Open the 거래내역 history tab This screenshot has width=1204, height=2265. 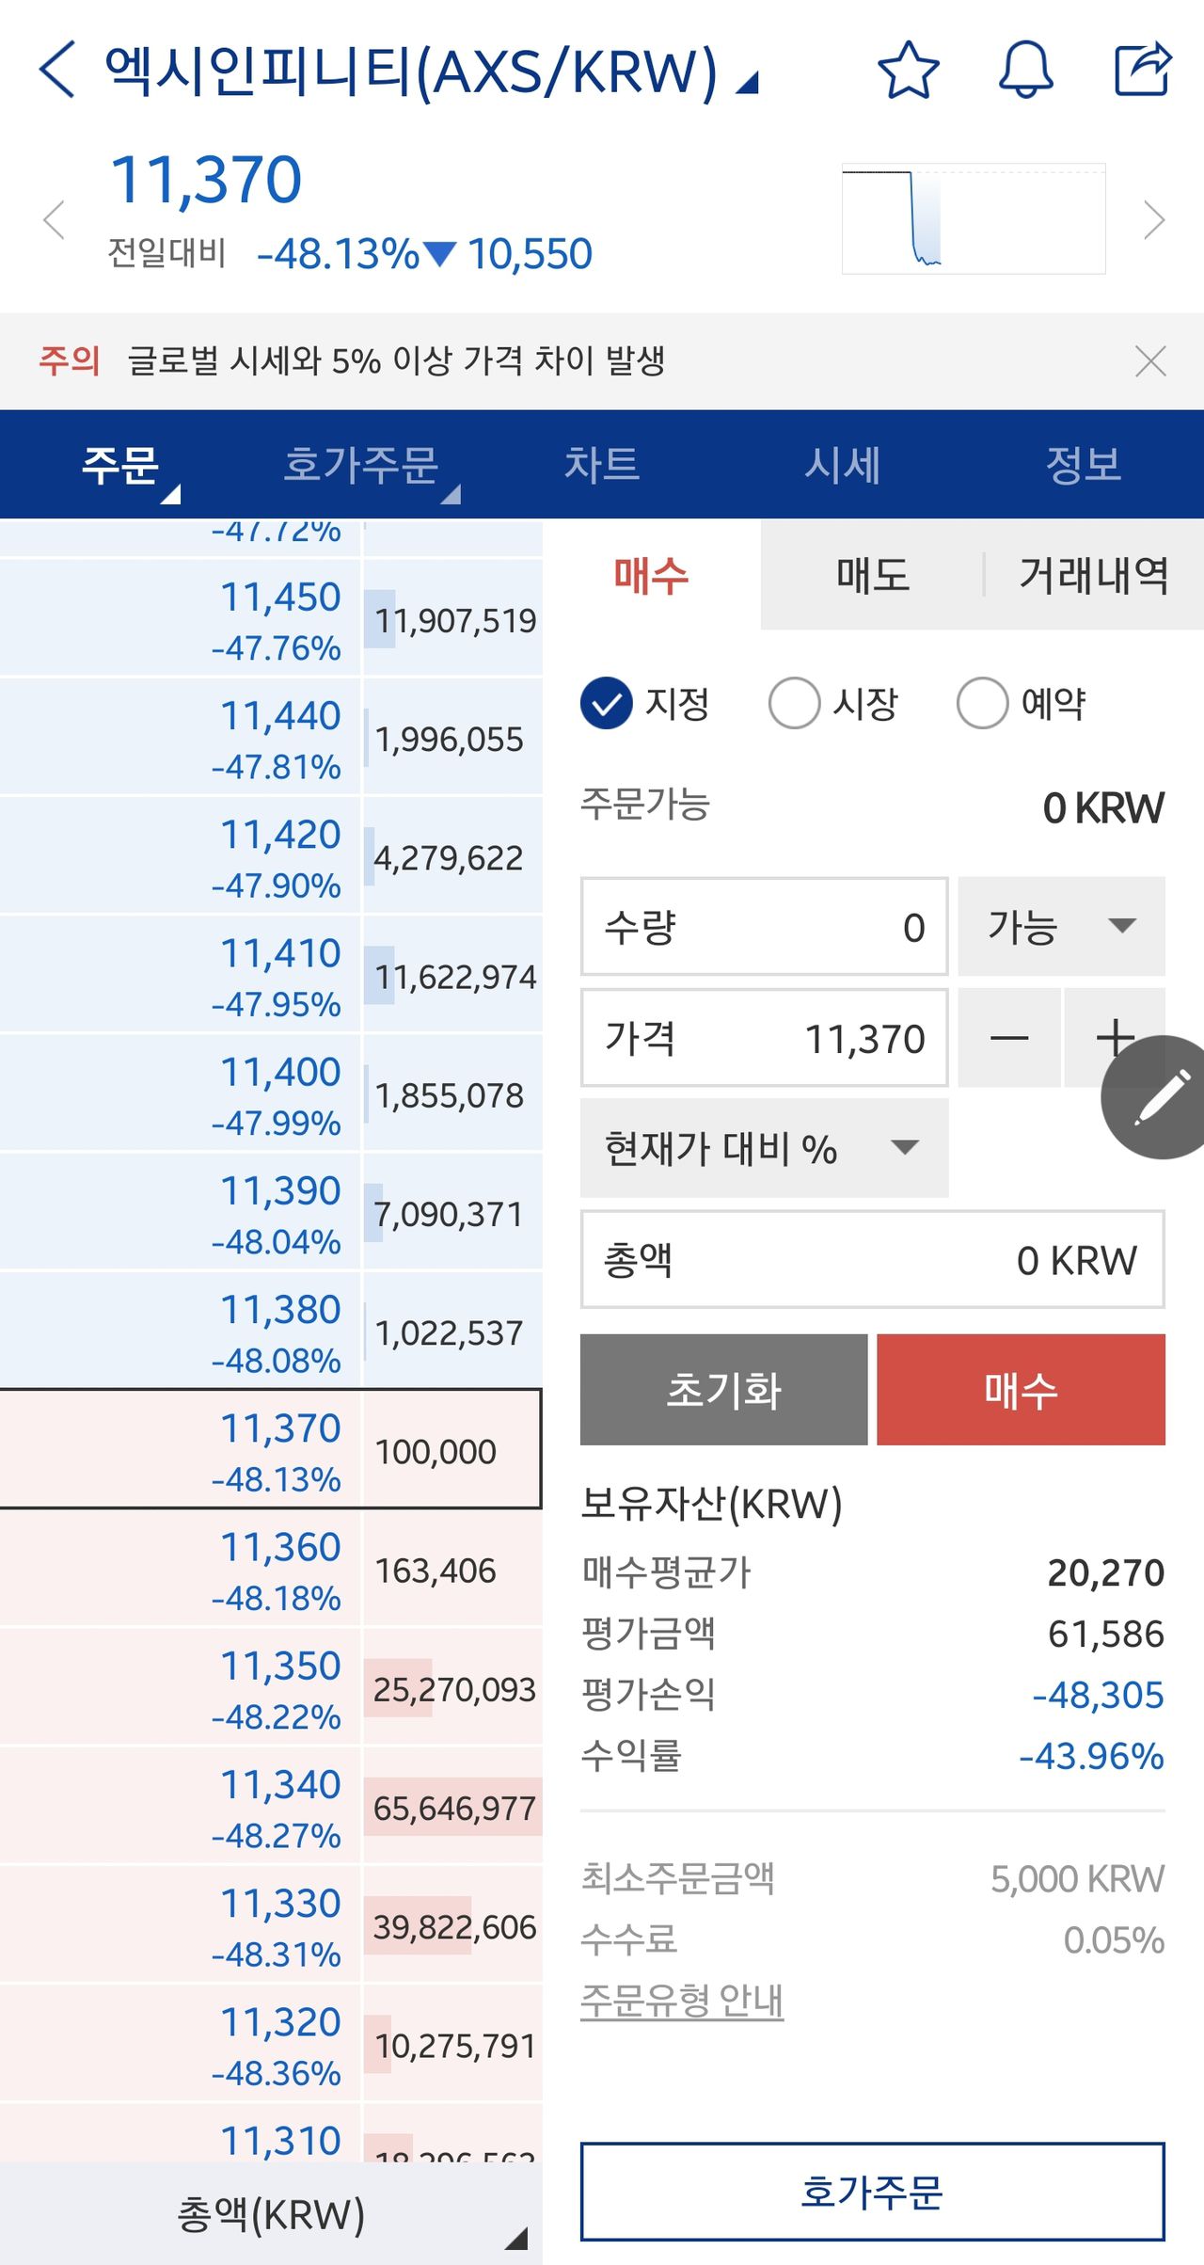coord(1094,575)
